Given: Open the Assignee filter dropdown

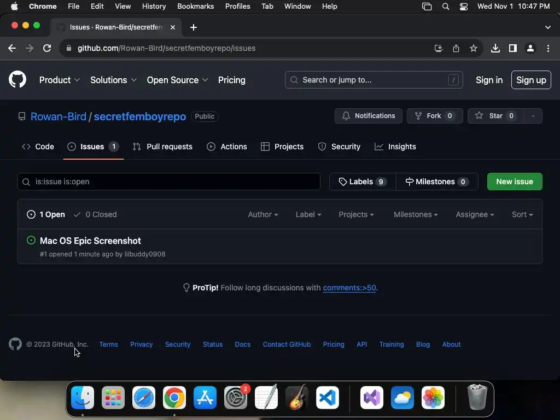Looking at the screenshot, I should pyautogui.click(x=475, y=214).
